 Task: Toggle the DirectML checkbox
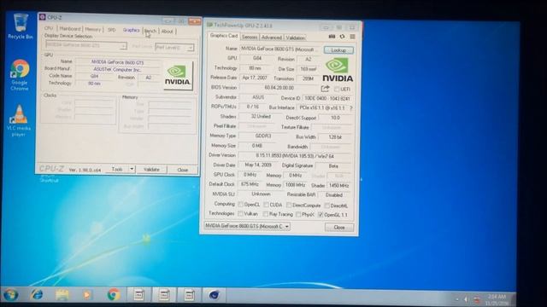click(x=326, y=206)
